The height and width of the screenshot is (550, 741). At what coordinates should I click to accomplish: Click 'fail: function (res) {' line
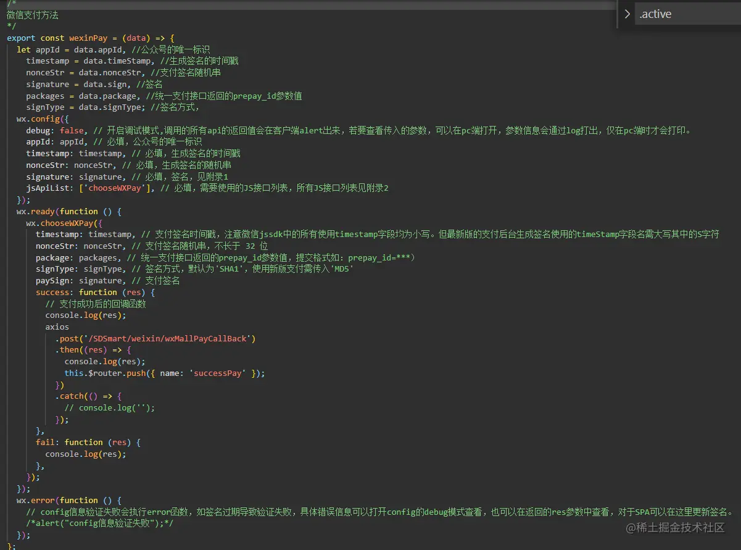(x=88, y=443)
